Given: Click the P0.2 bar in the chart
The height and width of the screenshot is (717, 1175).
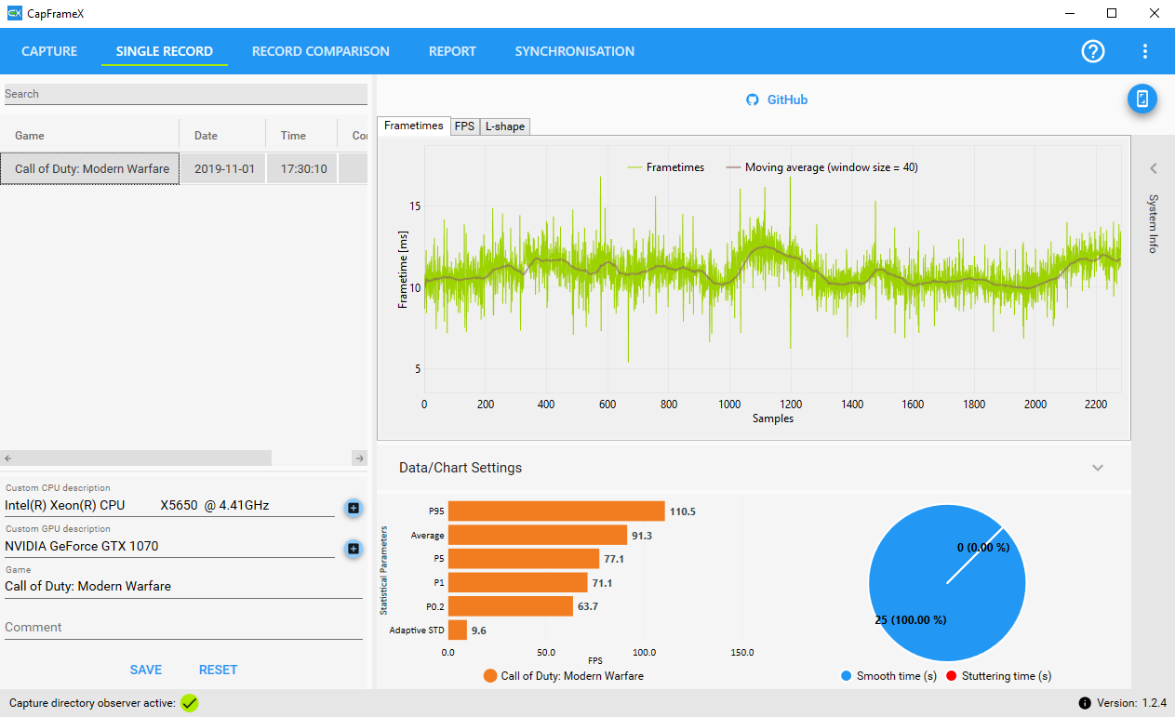Looking at the screenshot, I should tap(511, 606).
